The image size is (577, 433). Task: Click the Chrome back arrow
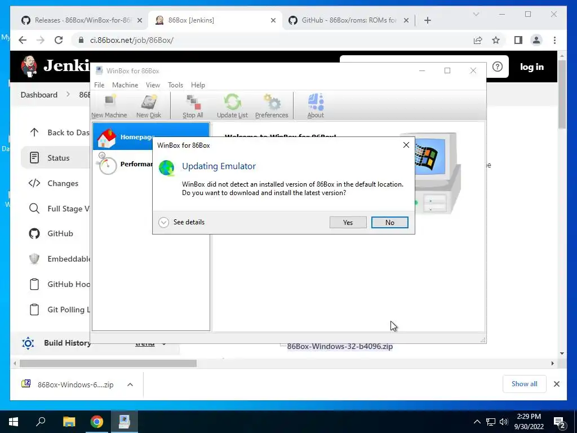(23, 40)
